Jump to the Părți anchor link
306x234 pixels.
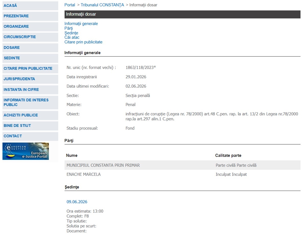tap(69, 28)
